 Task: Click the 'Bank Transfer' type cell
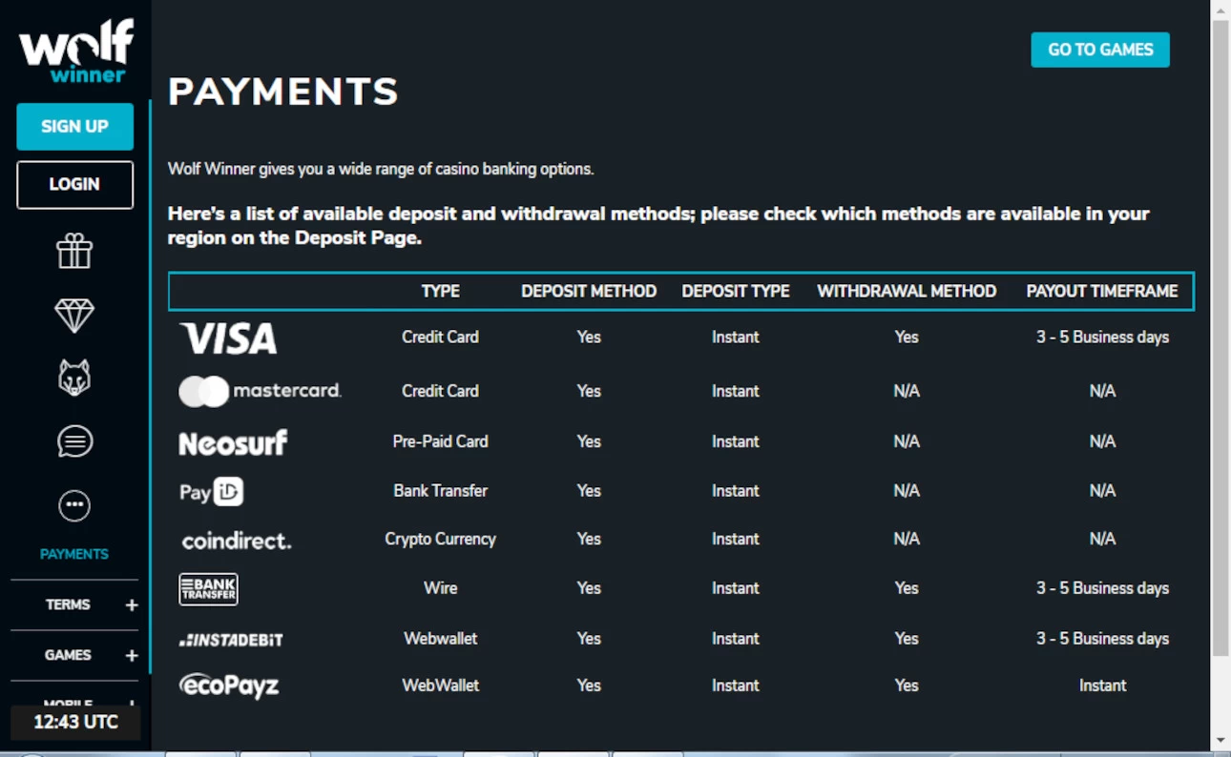coord(441,491)
